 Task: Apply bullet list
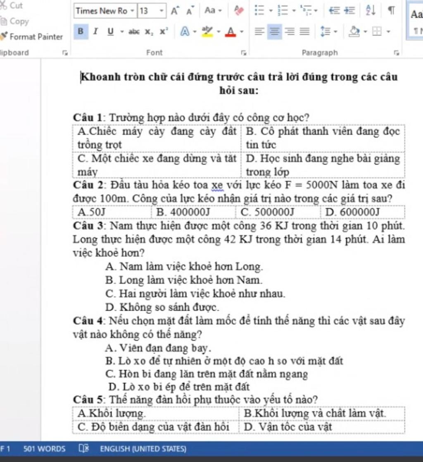(x=259, y=11)
